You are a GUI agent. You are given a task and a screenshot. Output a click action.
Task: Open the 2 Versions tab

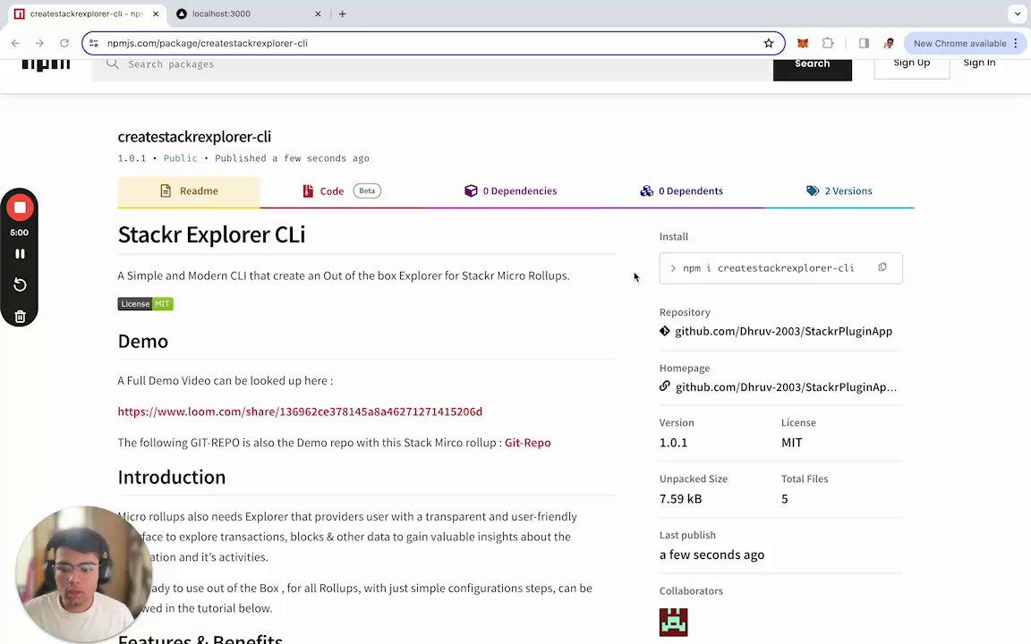[x=839, y=191]
